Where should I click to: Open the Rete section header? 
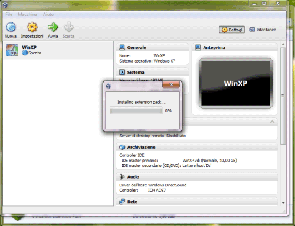click(197, 202)
